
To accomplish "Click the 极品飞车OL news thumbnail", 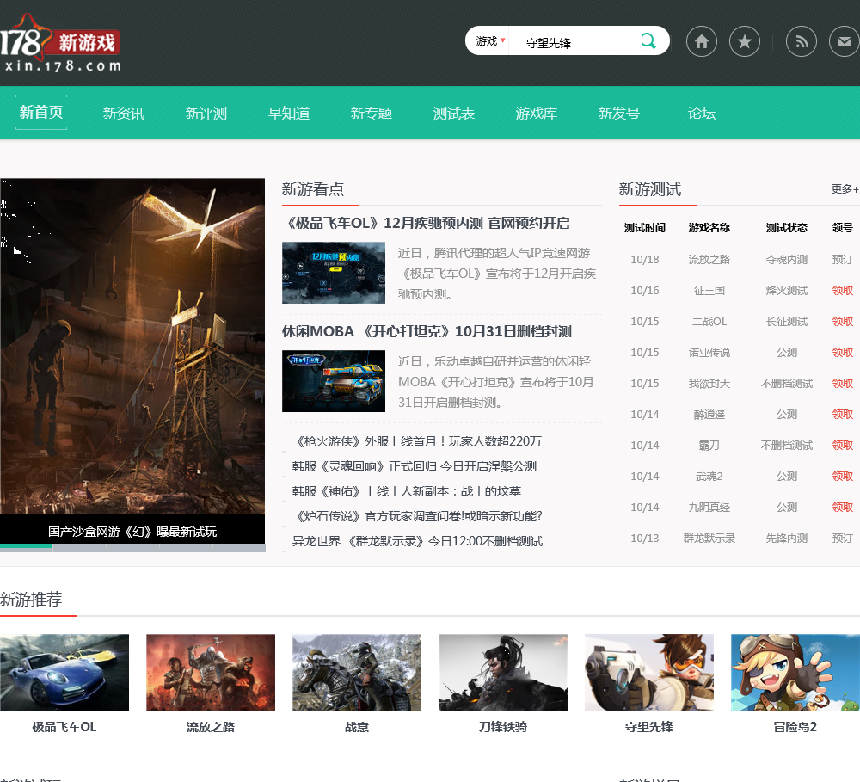I will point(334,273).
